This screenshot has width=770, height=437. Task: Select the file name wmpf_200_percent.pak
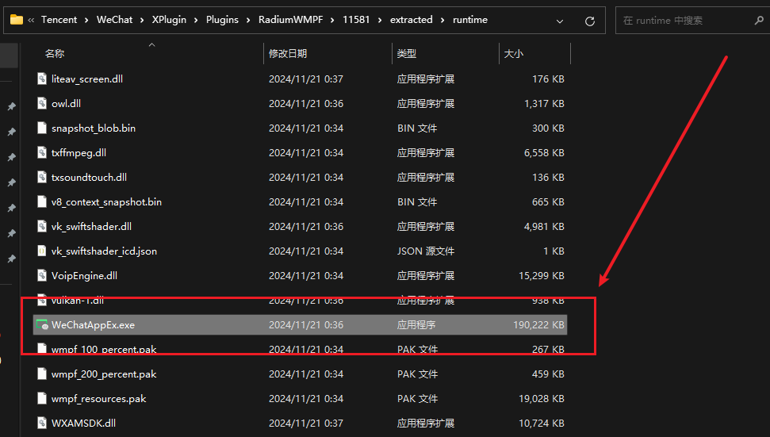[x=104, y=374]
